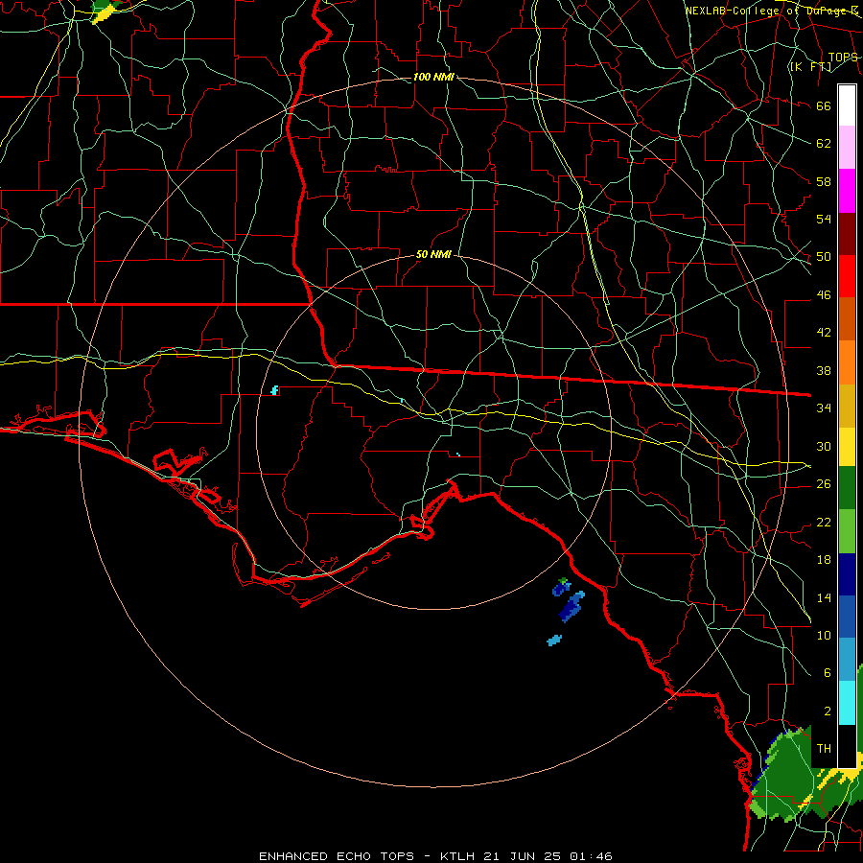The width and height of the screenshot is (863, 863).
Task: Click the cyan echo west of 50 NMI ring
Action: pos(274,390)
